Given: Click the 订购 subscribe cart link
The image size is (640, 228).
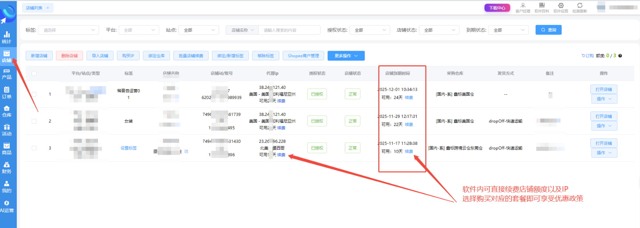Looking at the screenshot, I should click(x=587, y=56).
